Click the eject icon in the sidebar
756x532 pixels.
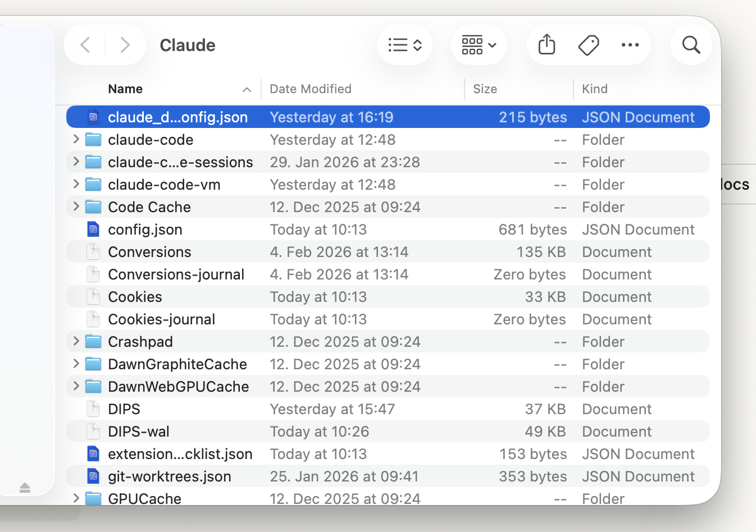pyautogui.click(x=25, y=487)
